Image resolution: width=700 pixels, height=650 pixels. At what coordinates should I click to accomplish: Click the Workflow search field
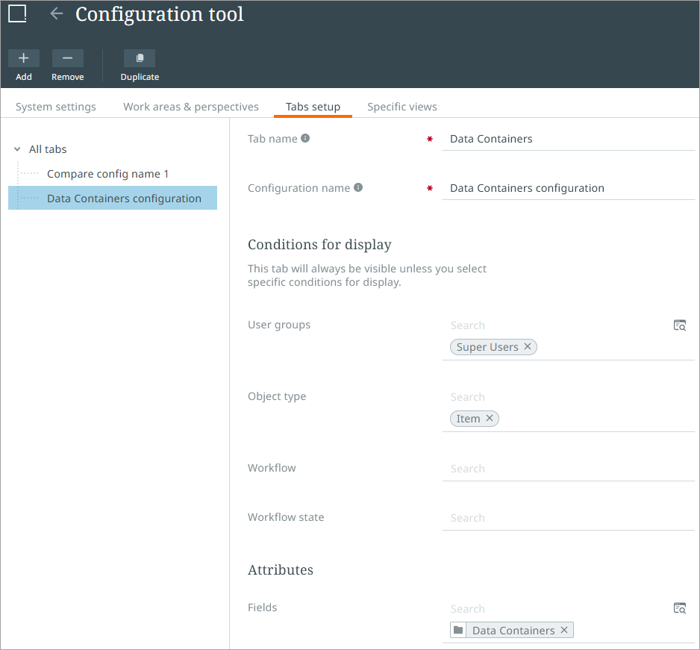pyautogui.click(x=567, y=469)
